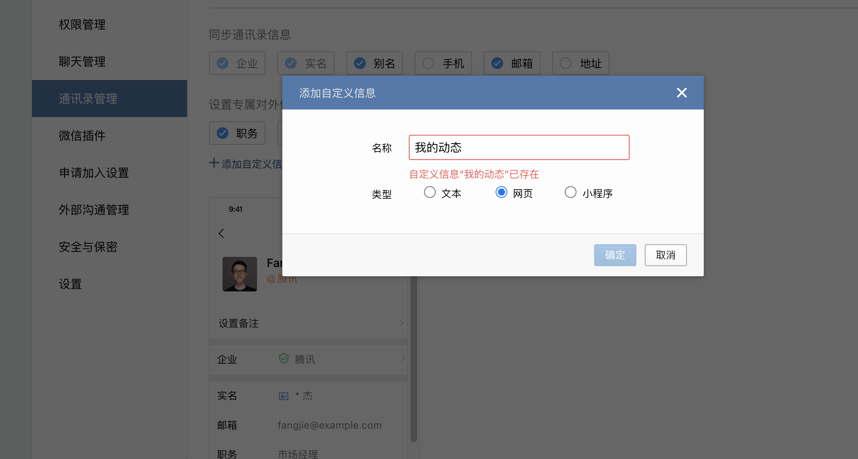
Task: Select the 小程序 type radio button
Action: pos(570,192)
